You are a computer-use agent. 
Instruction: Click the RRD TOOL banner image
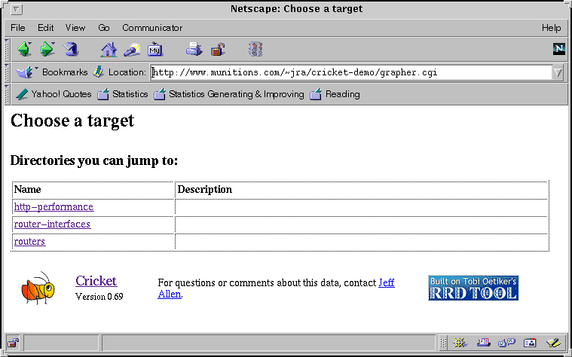click(473, 288)
